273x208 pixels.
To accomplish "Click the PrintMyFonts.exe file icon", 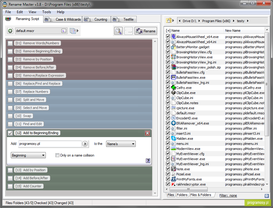I will [174, 179].
